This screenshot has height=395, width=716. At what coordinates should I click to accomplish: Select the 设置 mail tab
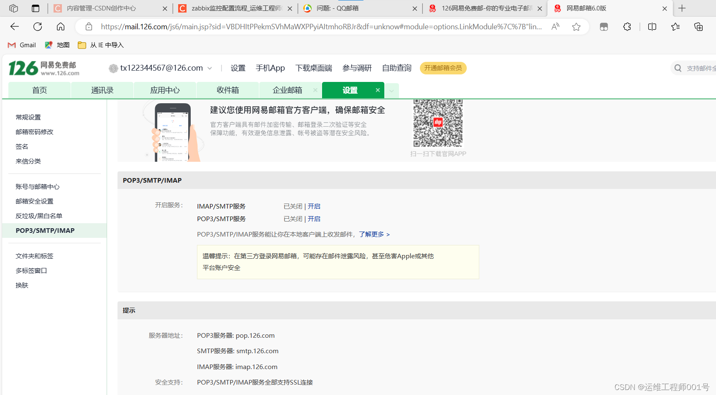coord(350,90)
